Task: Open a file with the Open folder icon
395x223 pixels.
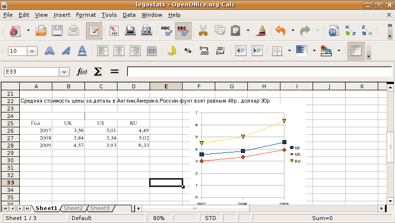Action: (x=41, y=31)
